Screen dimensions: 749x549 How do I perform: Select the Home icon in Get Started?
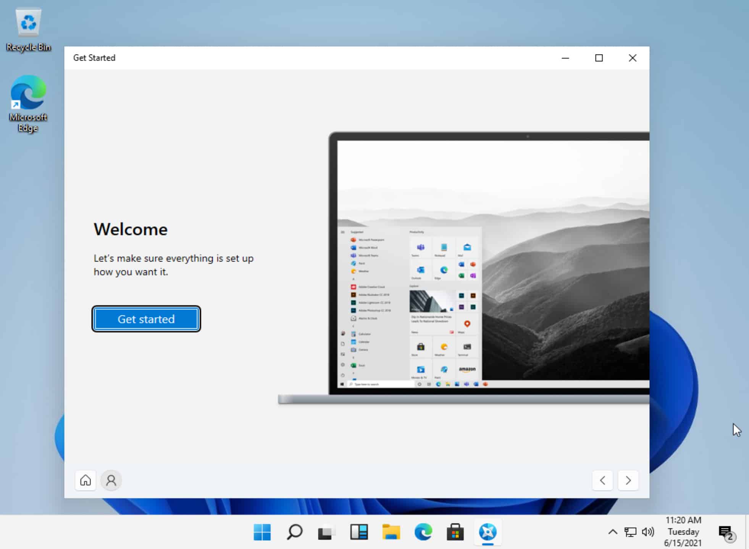(85, 480)
